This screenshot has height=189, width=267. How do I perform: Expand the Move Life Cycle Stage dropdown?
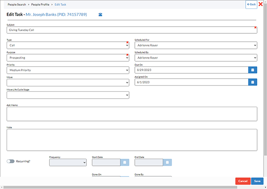tap(68, 95)
